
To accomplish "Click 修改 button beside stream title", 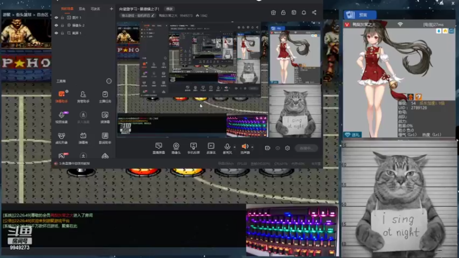I will click(169, 9).
